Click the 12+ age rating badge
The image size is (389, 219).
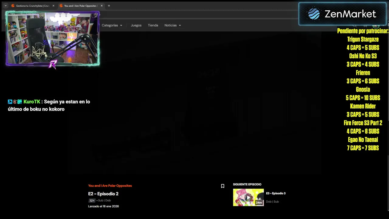coord(92,201)
